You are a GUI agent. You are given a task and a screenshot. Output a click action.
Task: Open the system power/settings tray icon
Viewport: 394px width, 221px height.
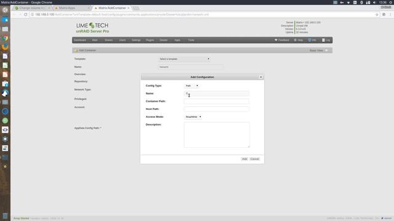coord(391,2)
